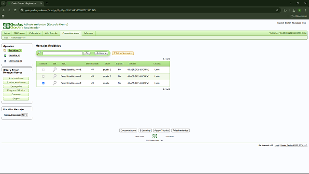Reload the browser page
This screenshot has width=309, height=174.
click(15, 10)
